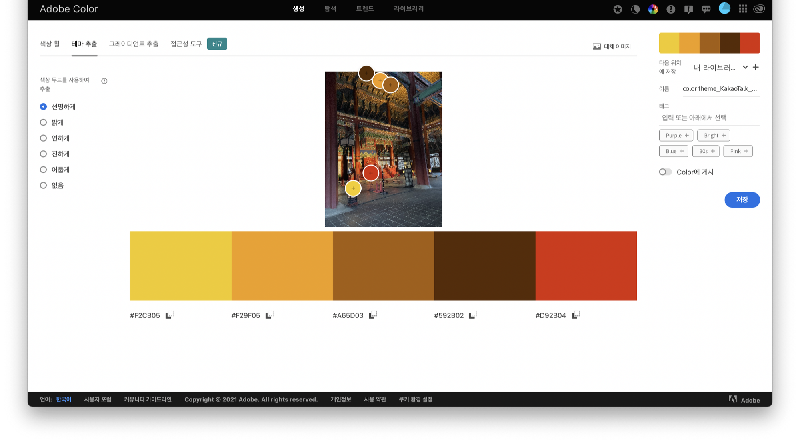Copy hex code #F2CB05

pos(170,315)
